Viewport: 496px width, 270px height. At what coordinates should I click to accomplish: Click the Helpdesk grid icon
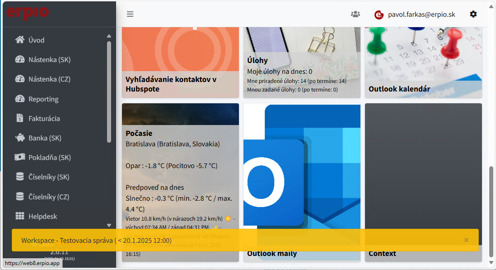coord(19,216)
